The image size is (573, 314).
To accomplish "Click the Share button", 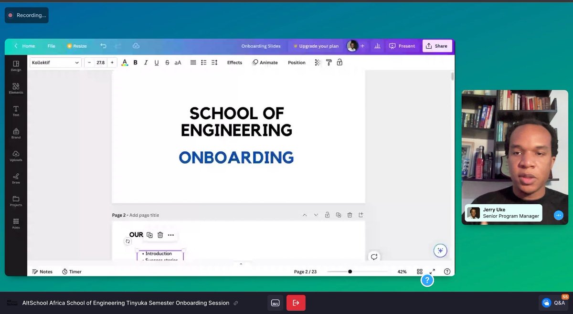I will 436,46.
